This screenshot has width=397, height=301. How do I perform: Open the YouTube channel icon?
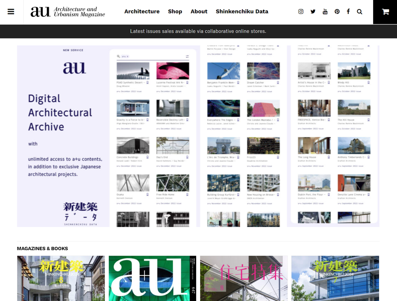pyautogui.click(x=325, y=12)
